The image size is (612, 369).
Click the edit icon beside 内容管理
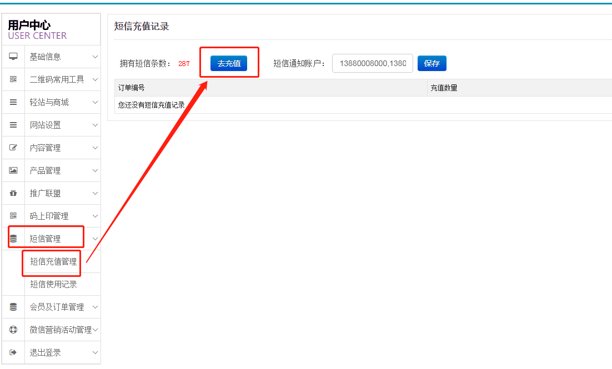(13, 148)
